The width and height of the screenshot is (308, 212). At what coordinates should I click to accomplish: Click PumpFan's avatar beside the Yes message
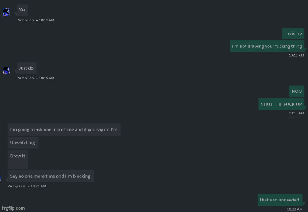coord(6,12)
